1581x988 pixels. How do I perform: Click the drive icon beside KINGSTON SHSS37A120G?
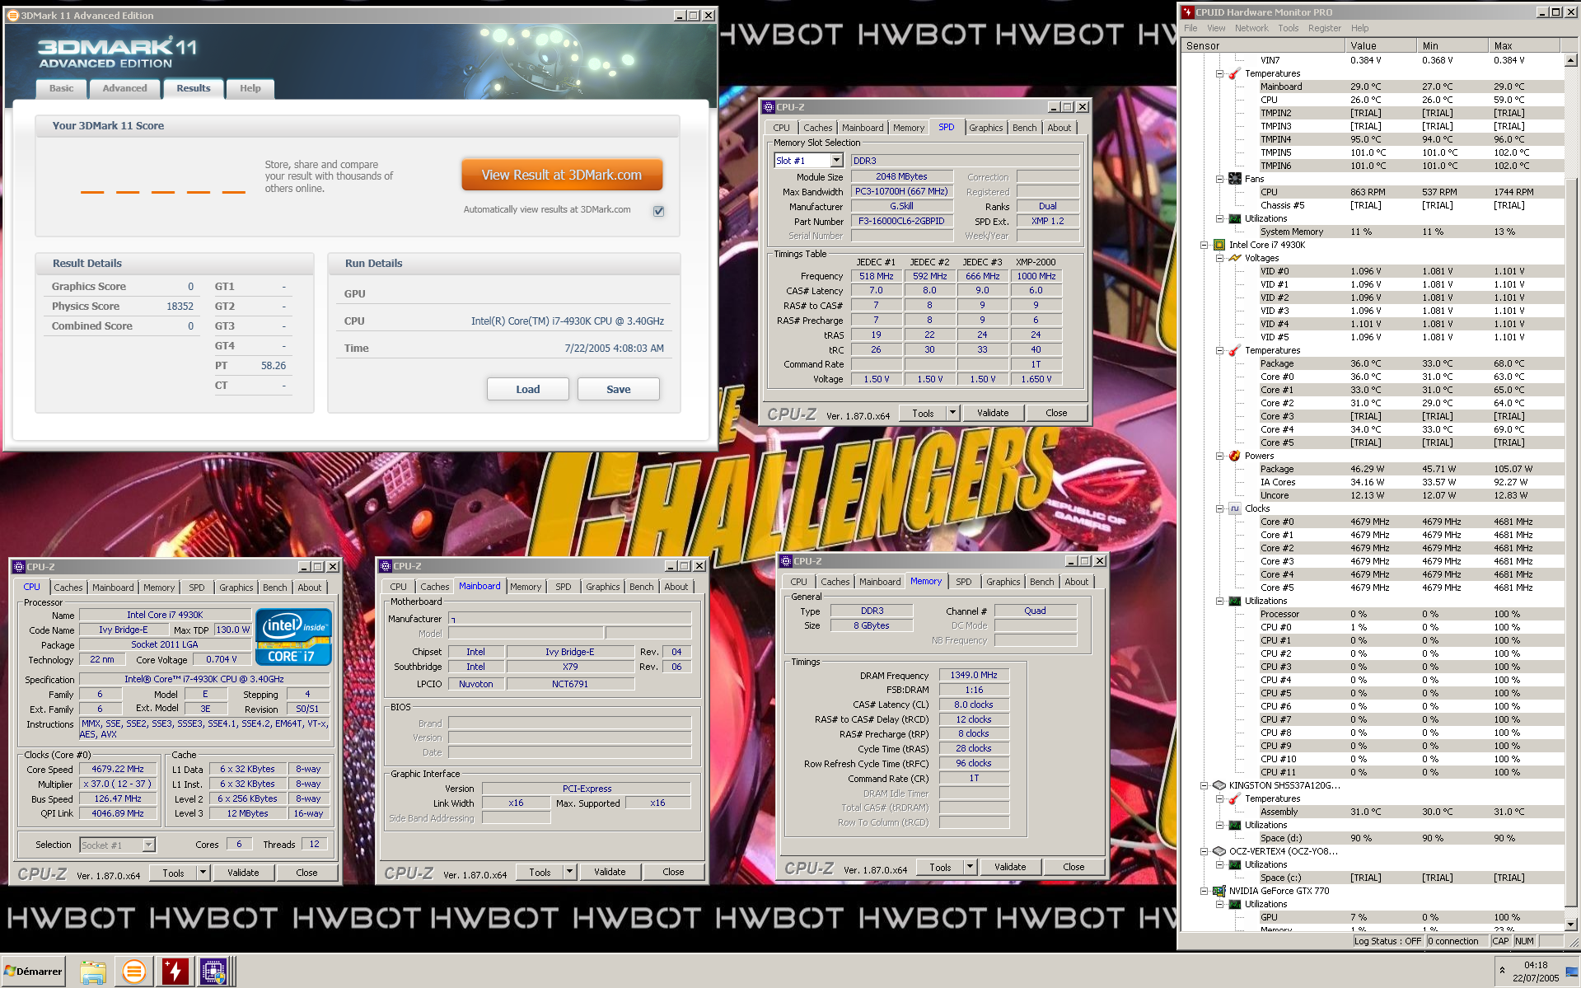tap(1218, 785)
